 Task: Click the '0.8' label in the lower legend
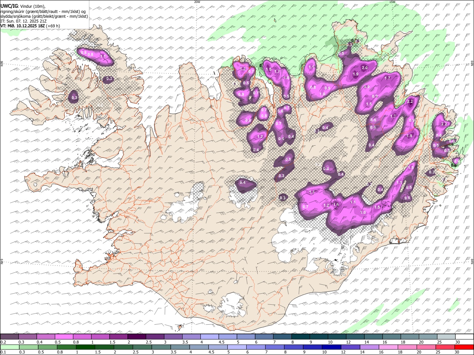(x=60, y=352)
